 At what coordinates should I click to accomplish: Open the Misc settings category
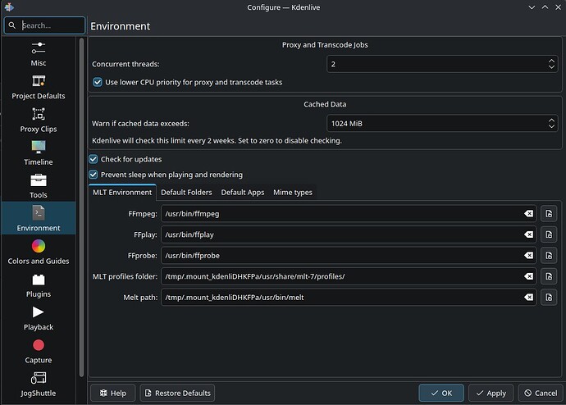39,53
